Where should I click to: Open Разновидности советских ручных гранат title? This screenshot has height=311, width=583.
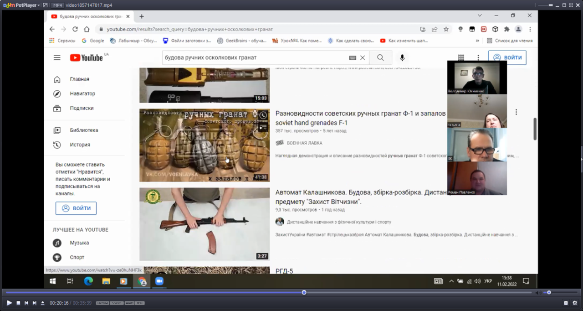point(360,118)
